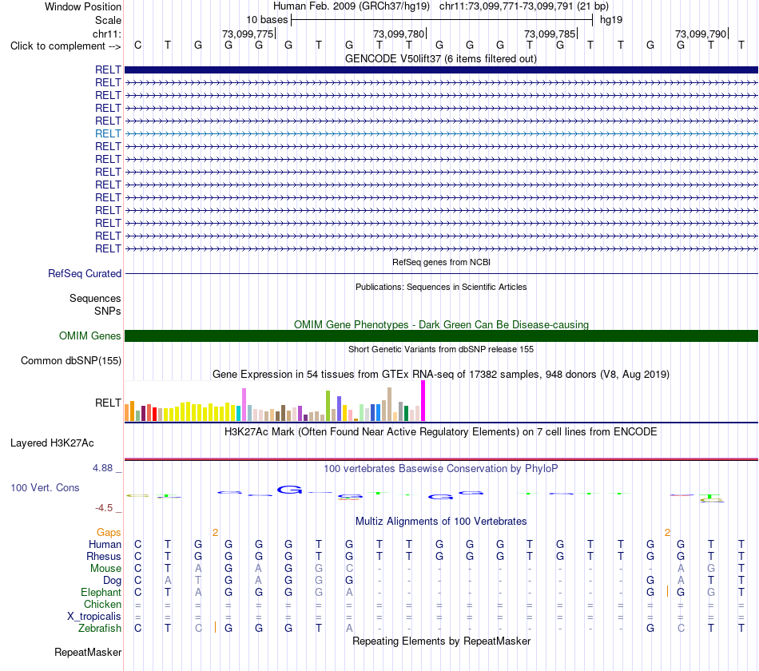This screenshot has height=671, width=759.
Task: Click the Sequences track label
Action: click(x=95, y=298)
